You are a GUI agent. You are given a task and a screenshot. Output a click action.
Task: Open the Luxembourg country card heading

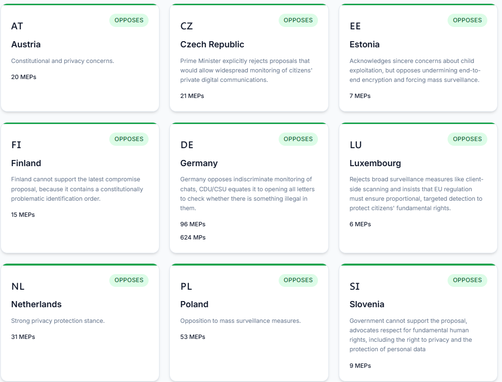(375, 163)
